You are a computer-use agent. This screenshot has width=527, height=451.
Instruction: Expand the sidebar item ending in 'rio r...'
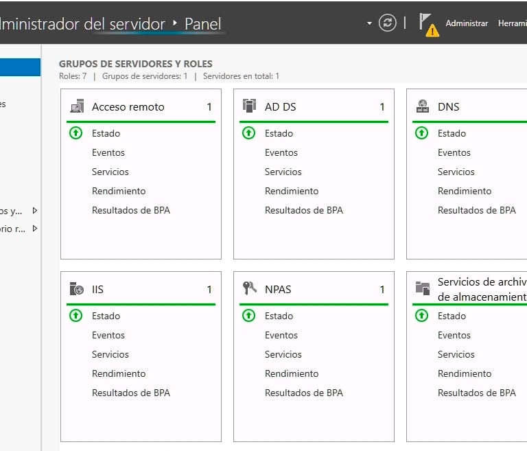point(35,229)
